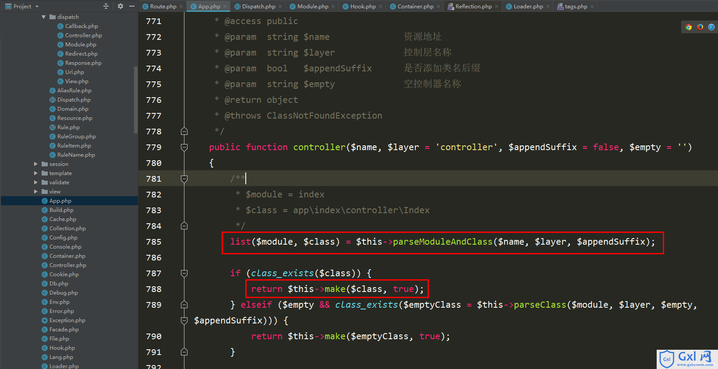Image resolution: width=718 pixels, height=369 pixels.
Task: Expand the view folder
Action: (36, 192)
